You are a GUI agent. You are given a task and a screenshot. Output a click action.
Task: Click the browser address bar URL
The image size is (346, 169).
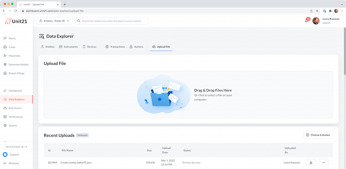pyautogui.click(x=55, y=11)
